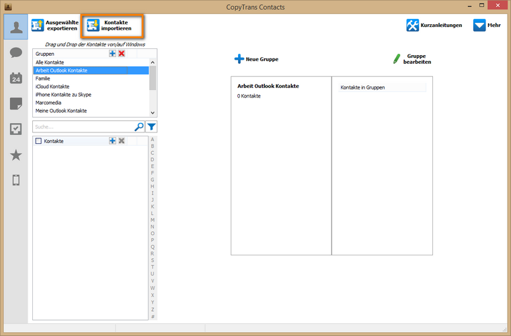Click the search magnifier icon
Image resolution: width=511 pixels, height=336 pixels.
[x=139, y=126]
